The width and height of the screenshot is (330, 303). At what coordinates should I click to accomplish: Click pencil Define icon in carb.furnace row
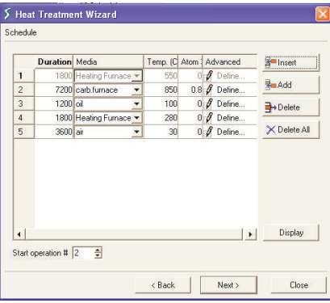coord(209,90)
